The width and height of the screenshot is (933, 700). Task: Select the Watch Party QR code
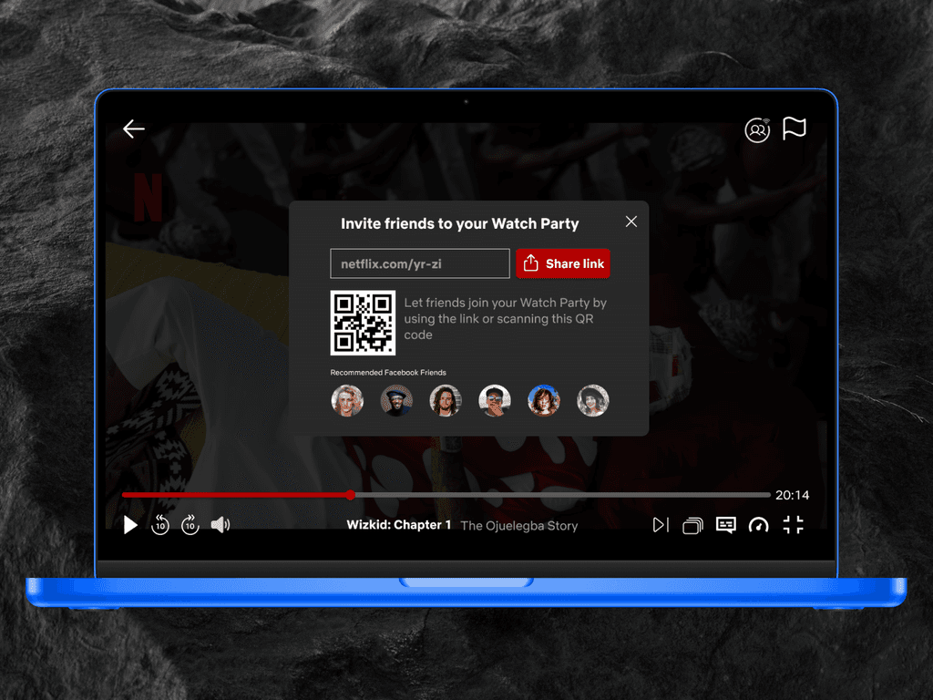pos(363,323)
